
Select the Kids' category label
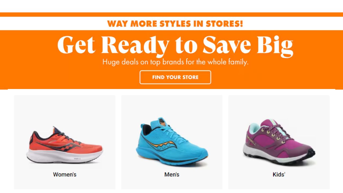coord(279,175)
